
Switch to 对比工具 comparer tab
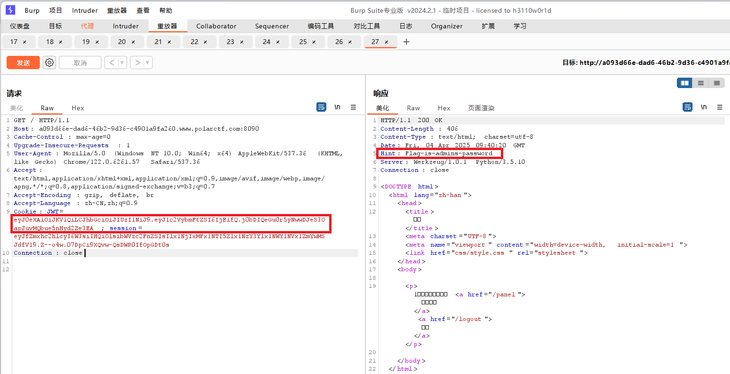pyautogui.click(x=367, y=26)
